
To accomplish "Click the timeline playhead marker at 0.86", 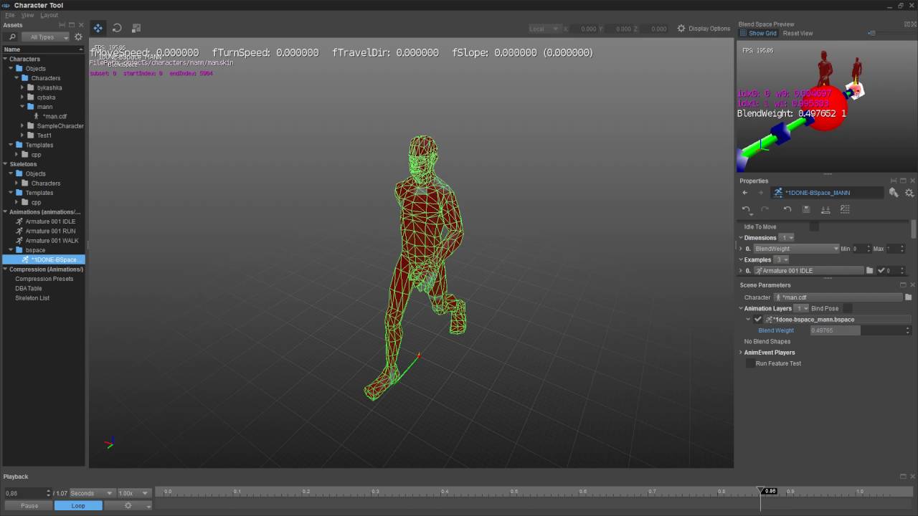I will (x=761, y=491).
